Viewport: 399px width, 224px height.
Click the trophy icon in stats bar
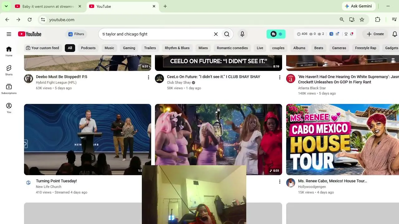(x=346, y=34)
